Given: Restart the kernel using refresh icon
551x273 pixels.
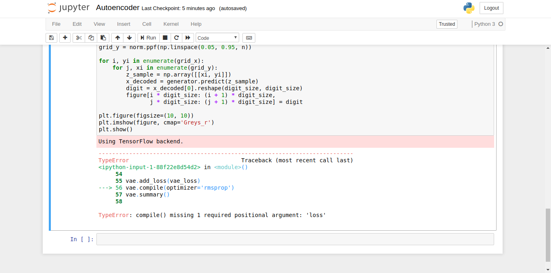Looking at the screenshot, I should (x=176, y=37).
